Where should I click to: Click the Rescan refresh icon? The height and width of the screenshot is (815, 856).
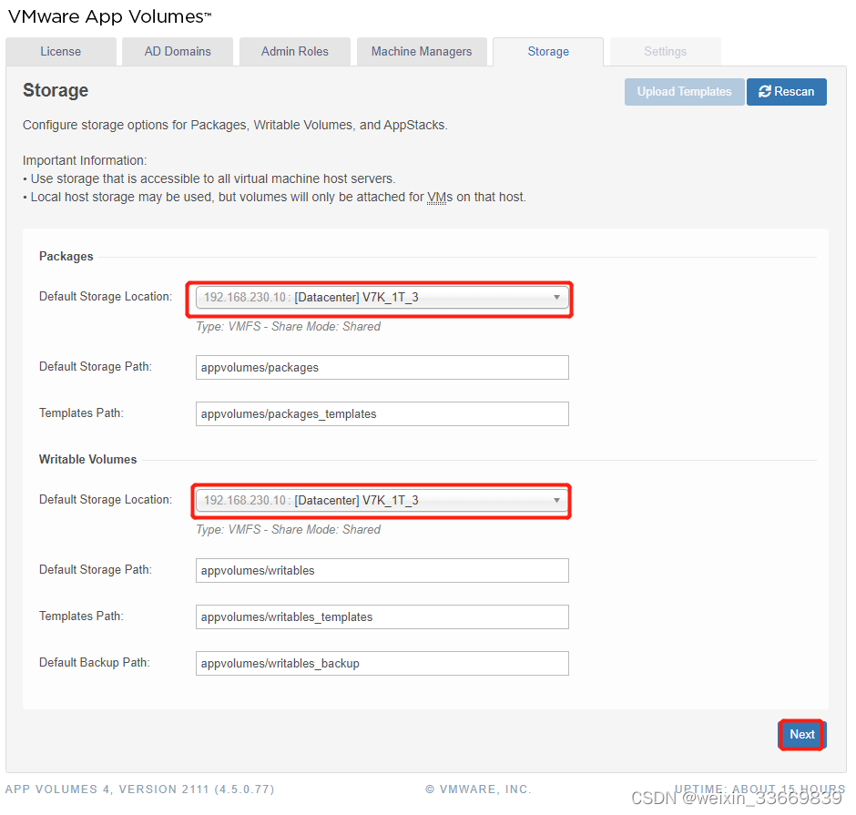(765, 92)
